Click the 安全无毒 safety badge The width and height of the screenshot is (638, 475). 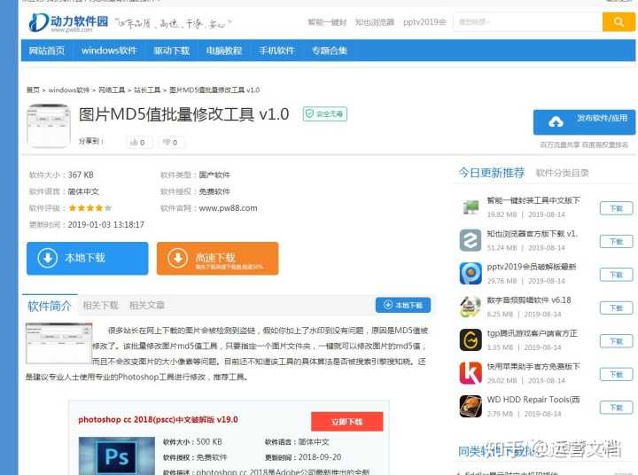324,114
